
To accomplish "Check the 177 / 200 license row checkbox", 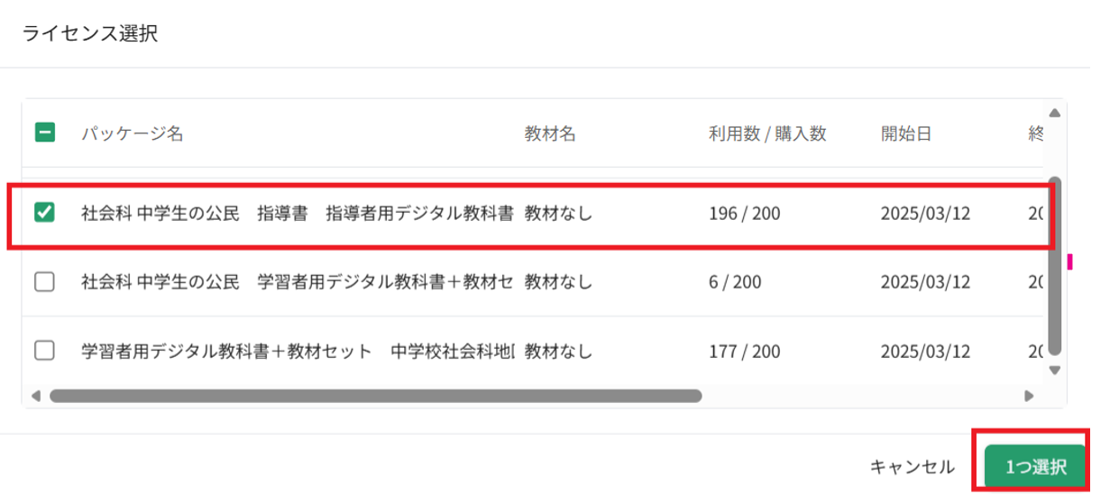I will click(x=44, y=351).
